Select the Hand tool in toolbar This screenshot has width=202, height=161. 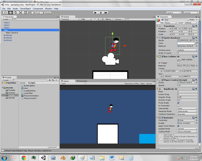[x=5, y=13]
